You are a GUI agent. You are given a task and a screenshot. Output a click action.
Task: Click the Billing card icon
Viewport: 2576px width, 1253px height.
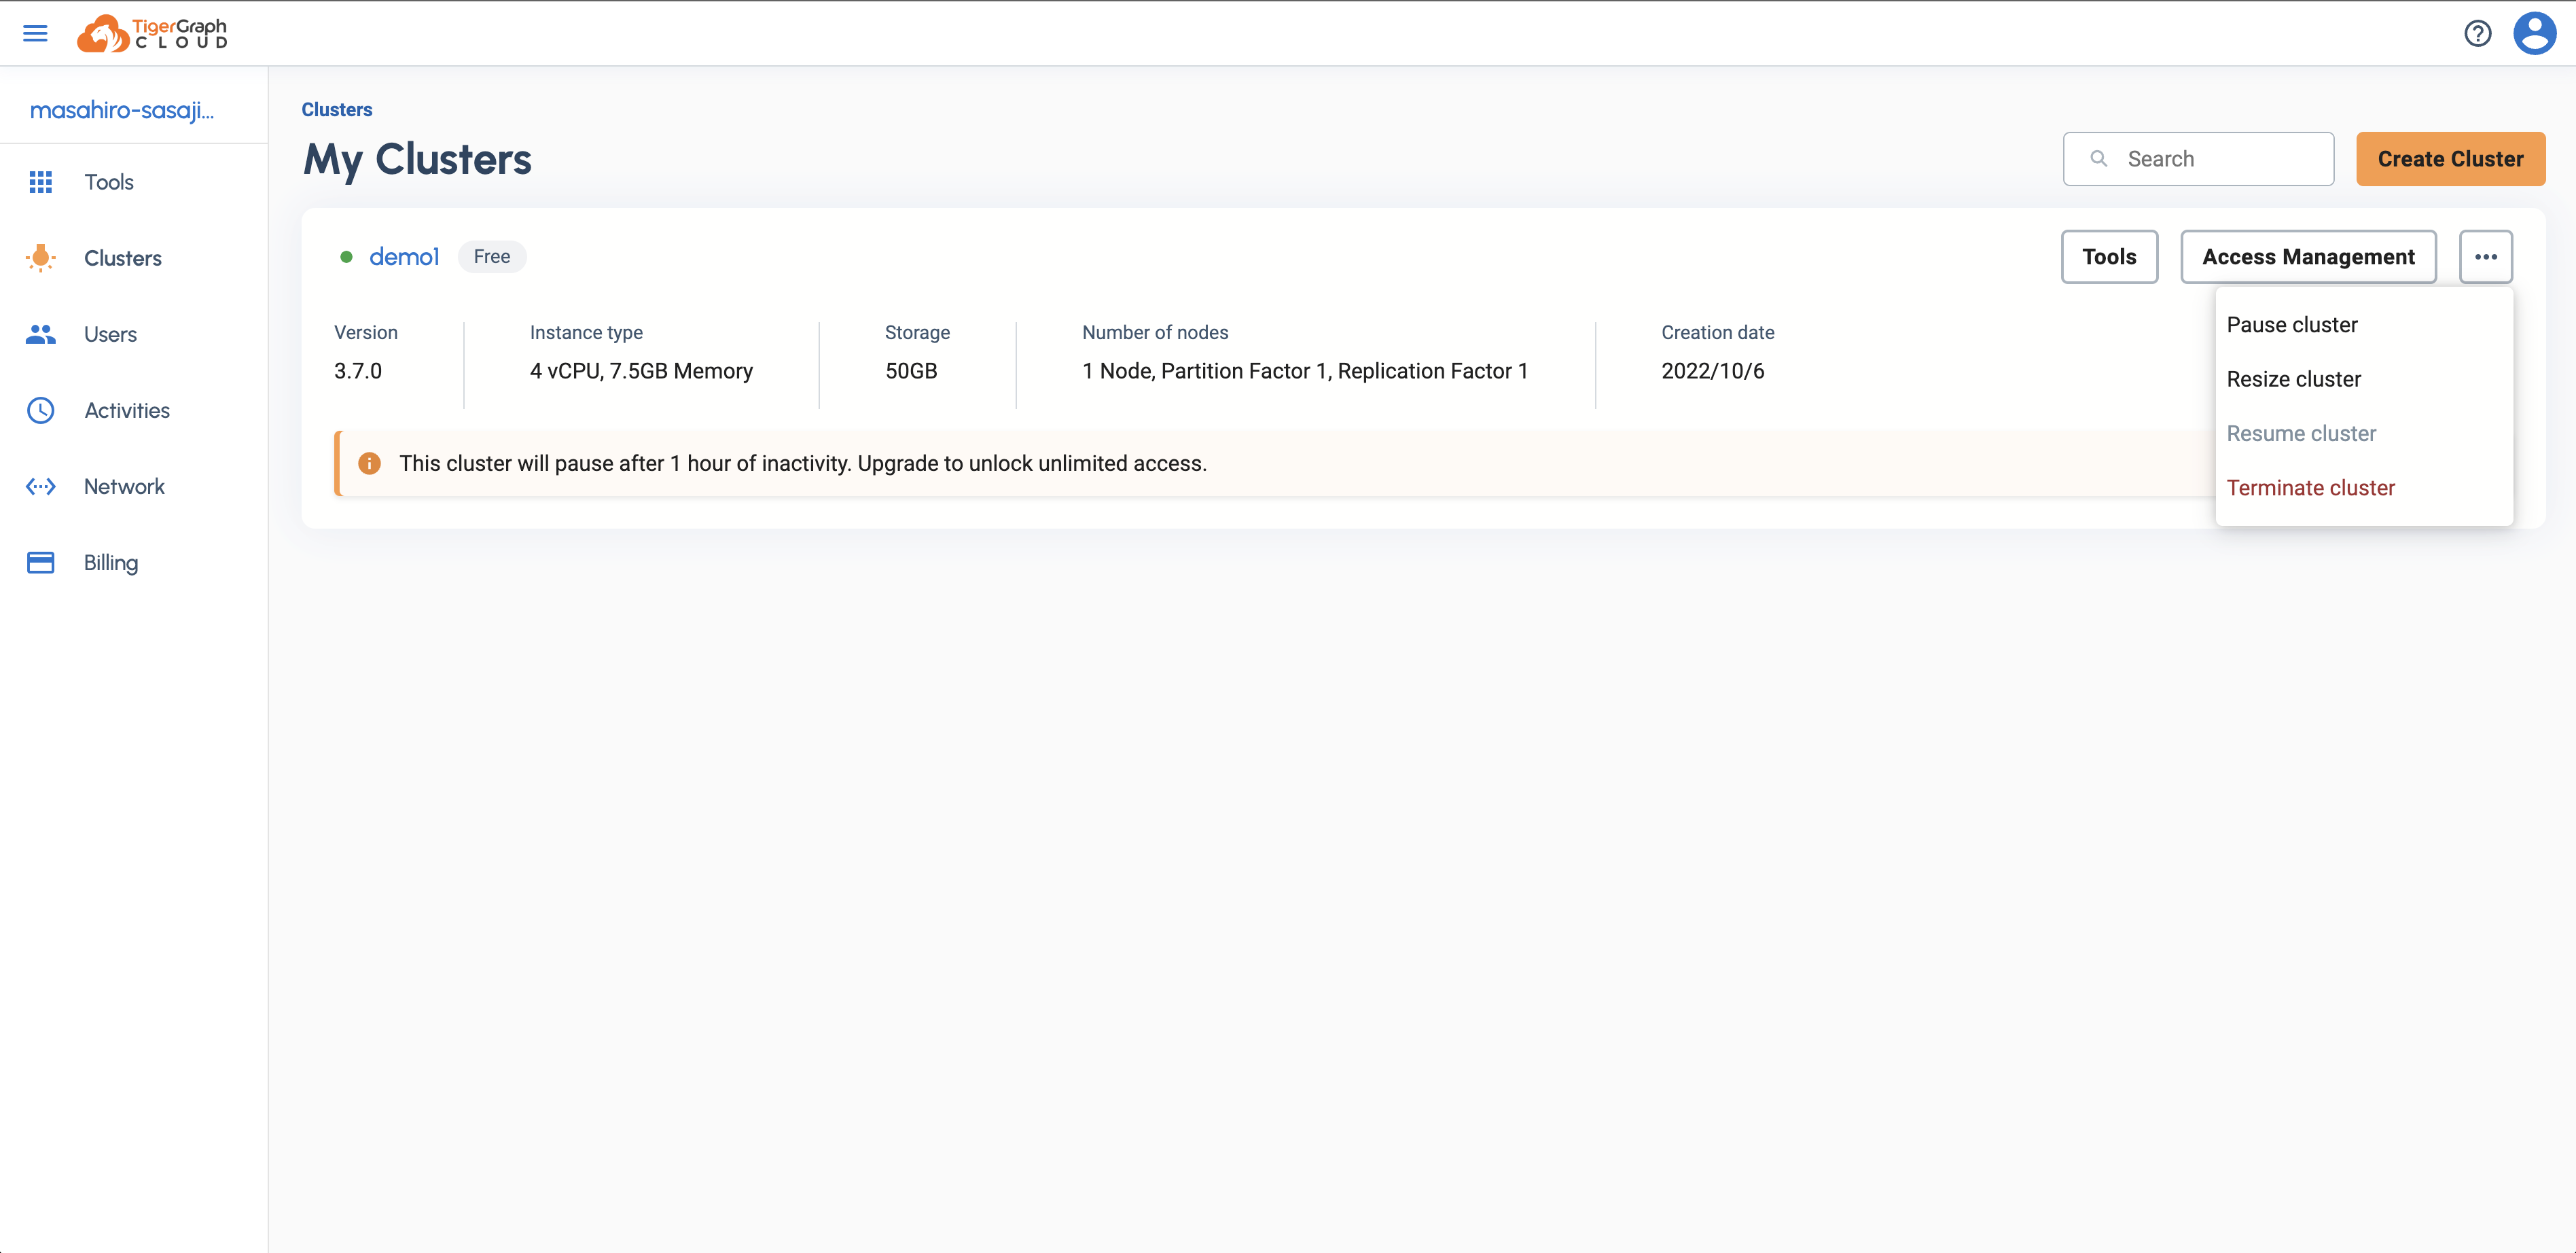pyautogui.click(x=40, y=563)
